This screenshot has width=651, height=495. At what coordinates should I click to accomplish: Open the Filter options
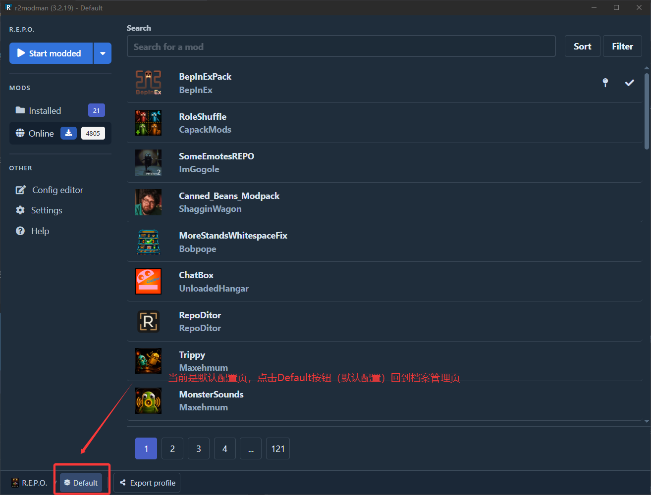[622, 46]
